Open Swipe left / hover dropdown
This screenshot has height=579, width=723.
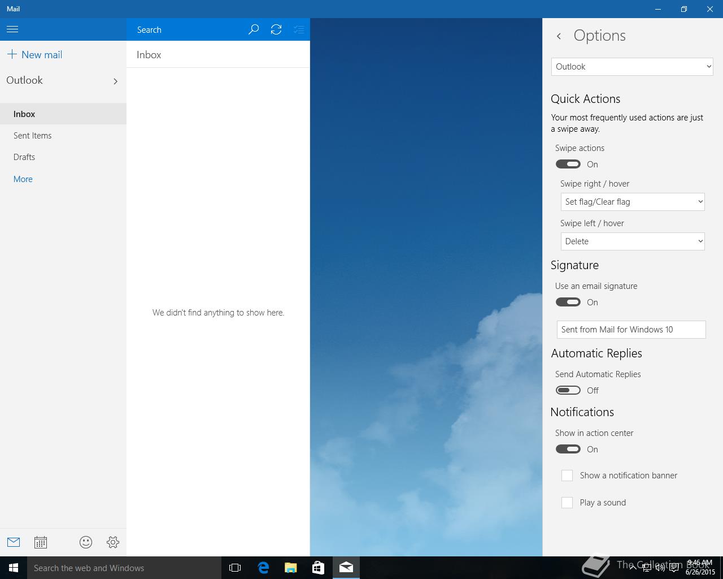[x=633, y=241]
